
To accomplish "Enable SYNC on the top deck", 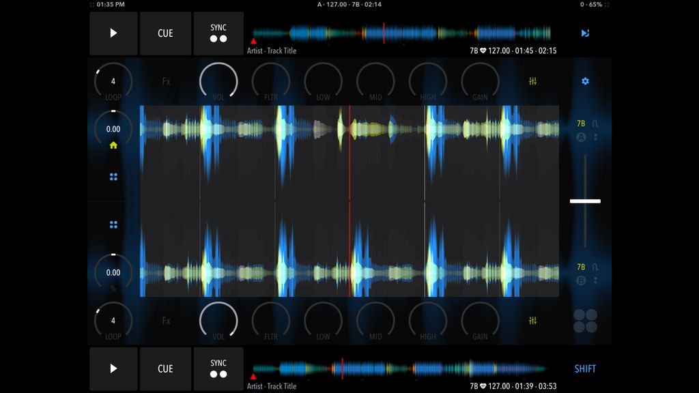I will click(218, 33).
